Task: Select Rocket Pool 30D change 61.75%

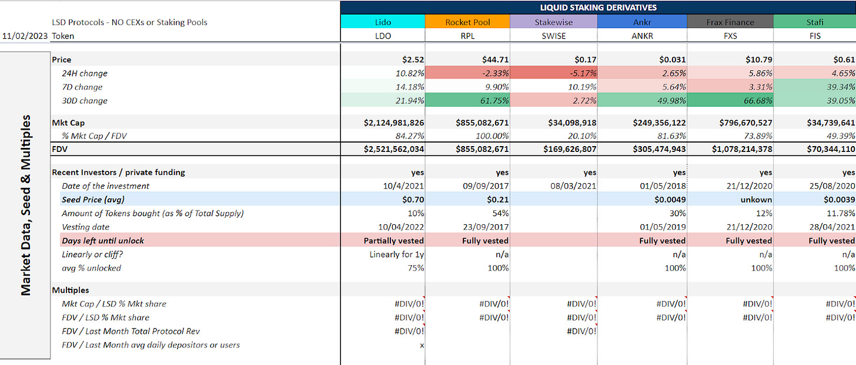Action: pyautogui.click(x=468, y=100)
